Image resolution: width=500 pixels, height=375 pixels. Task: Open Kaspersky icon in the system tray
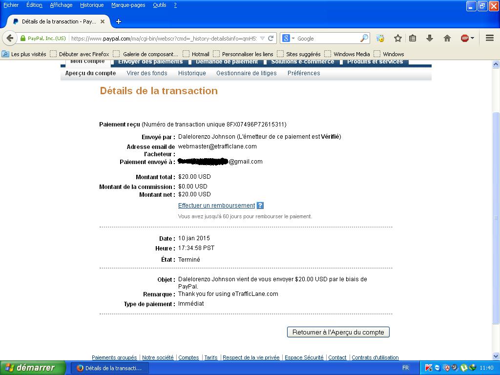(429, 368)
